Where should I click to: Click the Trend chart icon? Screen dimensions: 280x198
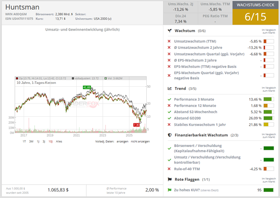point(169,89)
